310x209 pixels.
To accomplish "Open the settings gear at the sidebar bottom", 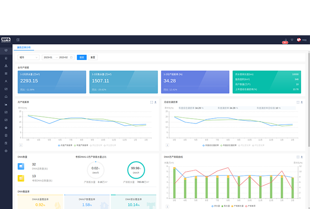I will 6,151.
